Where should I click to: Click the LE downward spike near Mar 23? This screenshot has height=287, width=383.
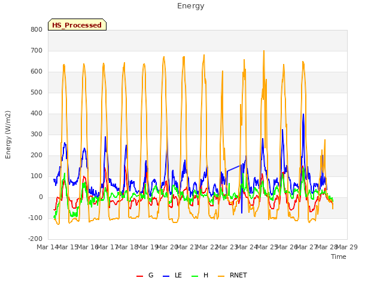click(242, 213)
